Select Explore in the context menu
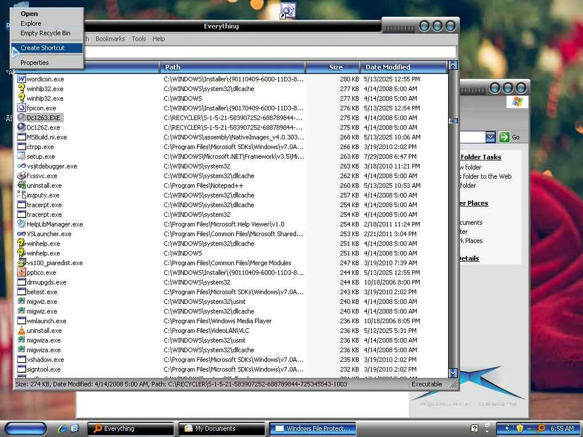Viewport: 583px width, 437px height. 31,23
